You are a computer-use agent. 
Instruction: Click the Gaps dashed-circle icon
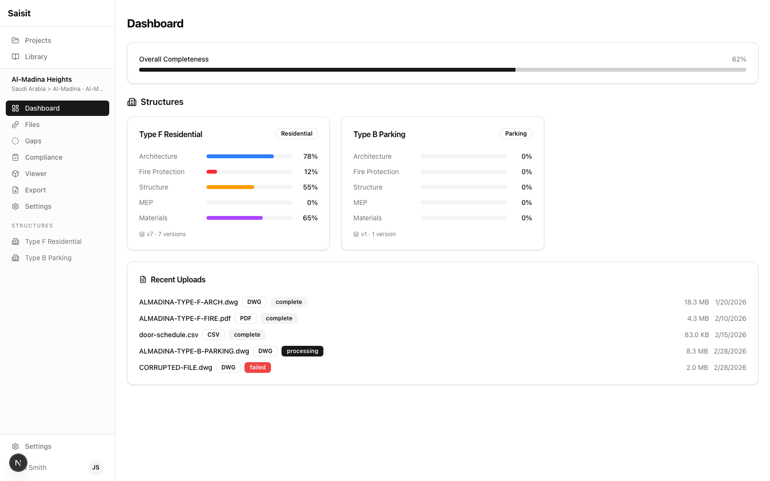click(x=15, y=141)
